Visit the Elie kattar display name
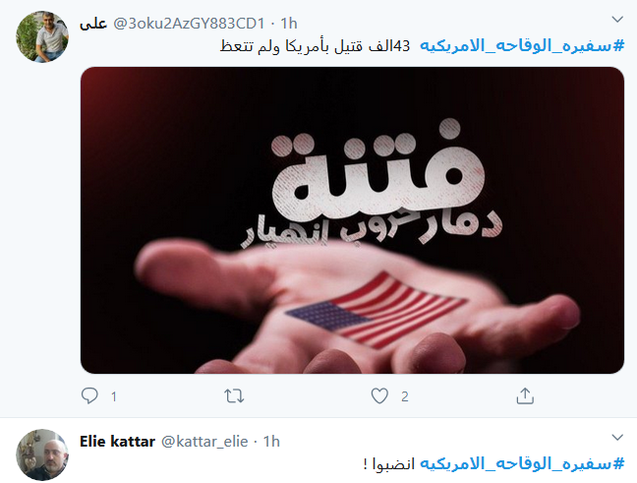The width and height of the screenshot is (637, 483). [117, 441]
